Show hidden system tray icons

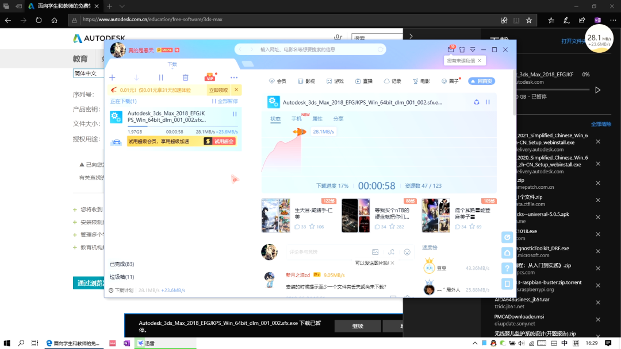[475, 343]
